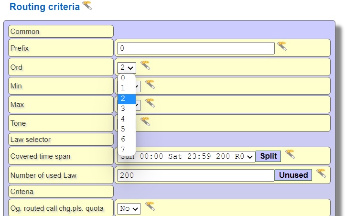Click the wand icon next to Prefix field
345x216 pixels.
282,47
